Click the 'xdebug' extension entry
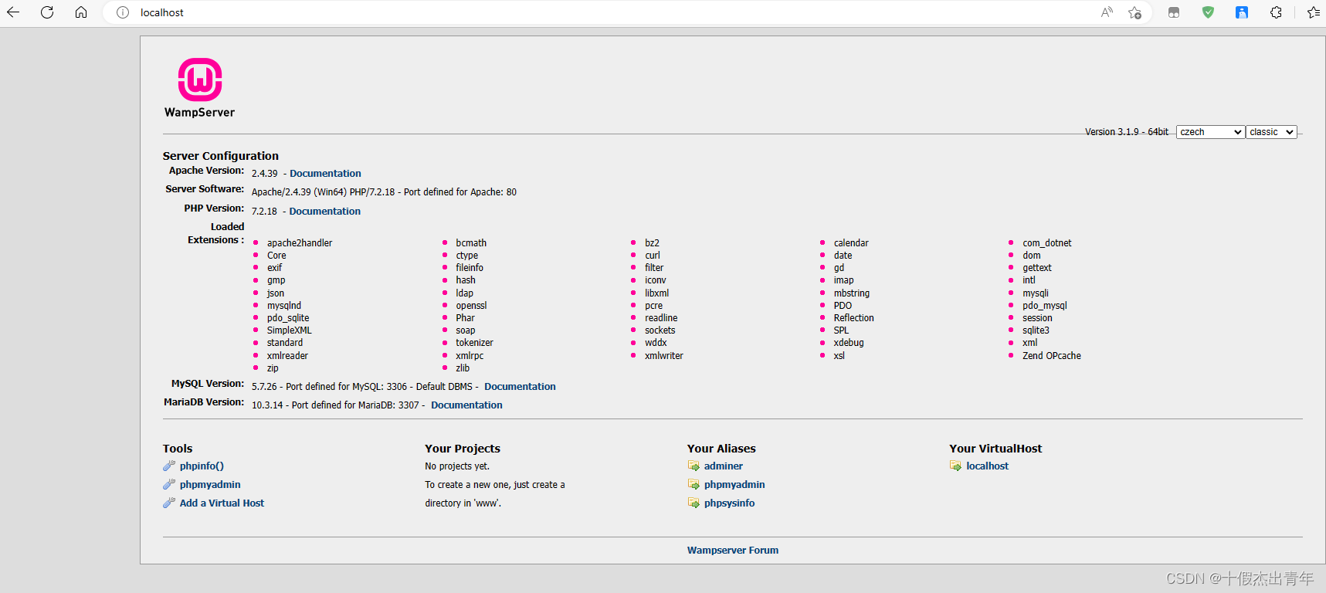Viewport: 1326px width, 593px height. (849, 343)
